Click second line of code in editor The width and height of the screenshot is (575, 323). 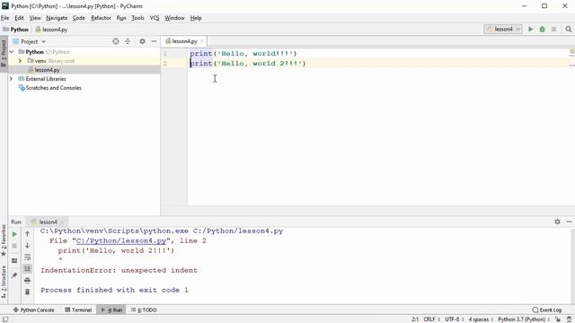click(x=248, y=64)
